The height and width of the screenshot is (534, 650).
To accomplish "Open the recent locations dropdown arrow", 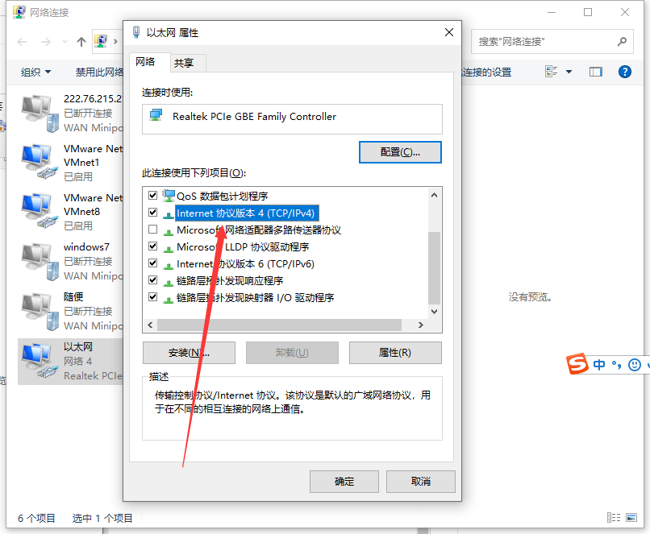I will (x=65, y=41).
